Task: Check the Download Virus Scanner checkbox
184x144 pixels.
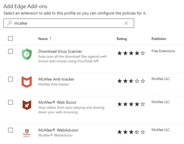Action: (x=11, y=51)
